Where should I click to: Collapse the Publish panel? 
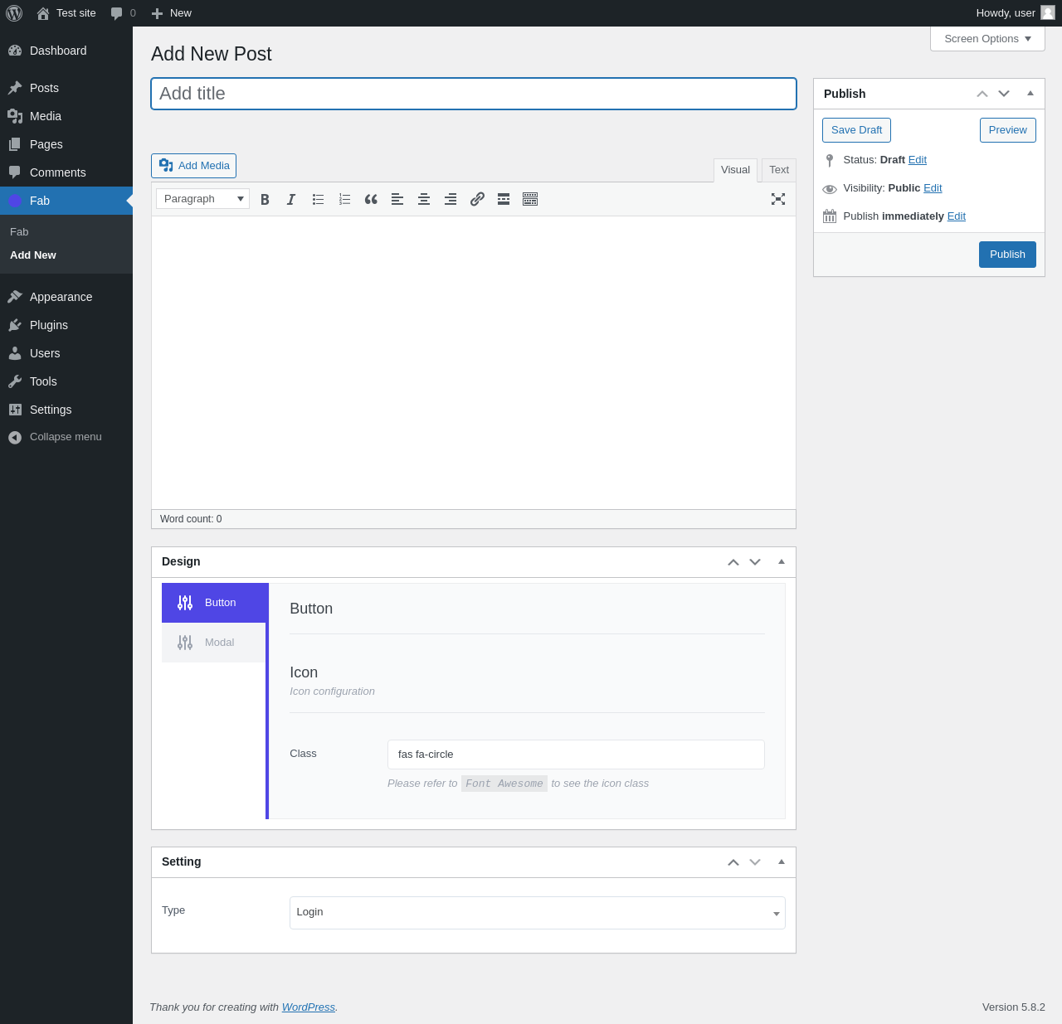[x=1030, y=94]
